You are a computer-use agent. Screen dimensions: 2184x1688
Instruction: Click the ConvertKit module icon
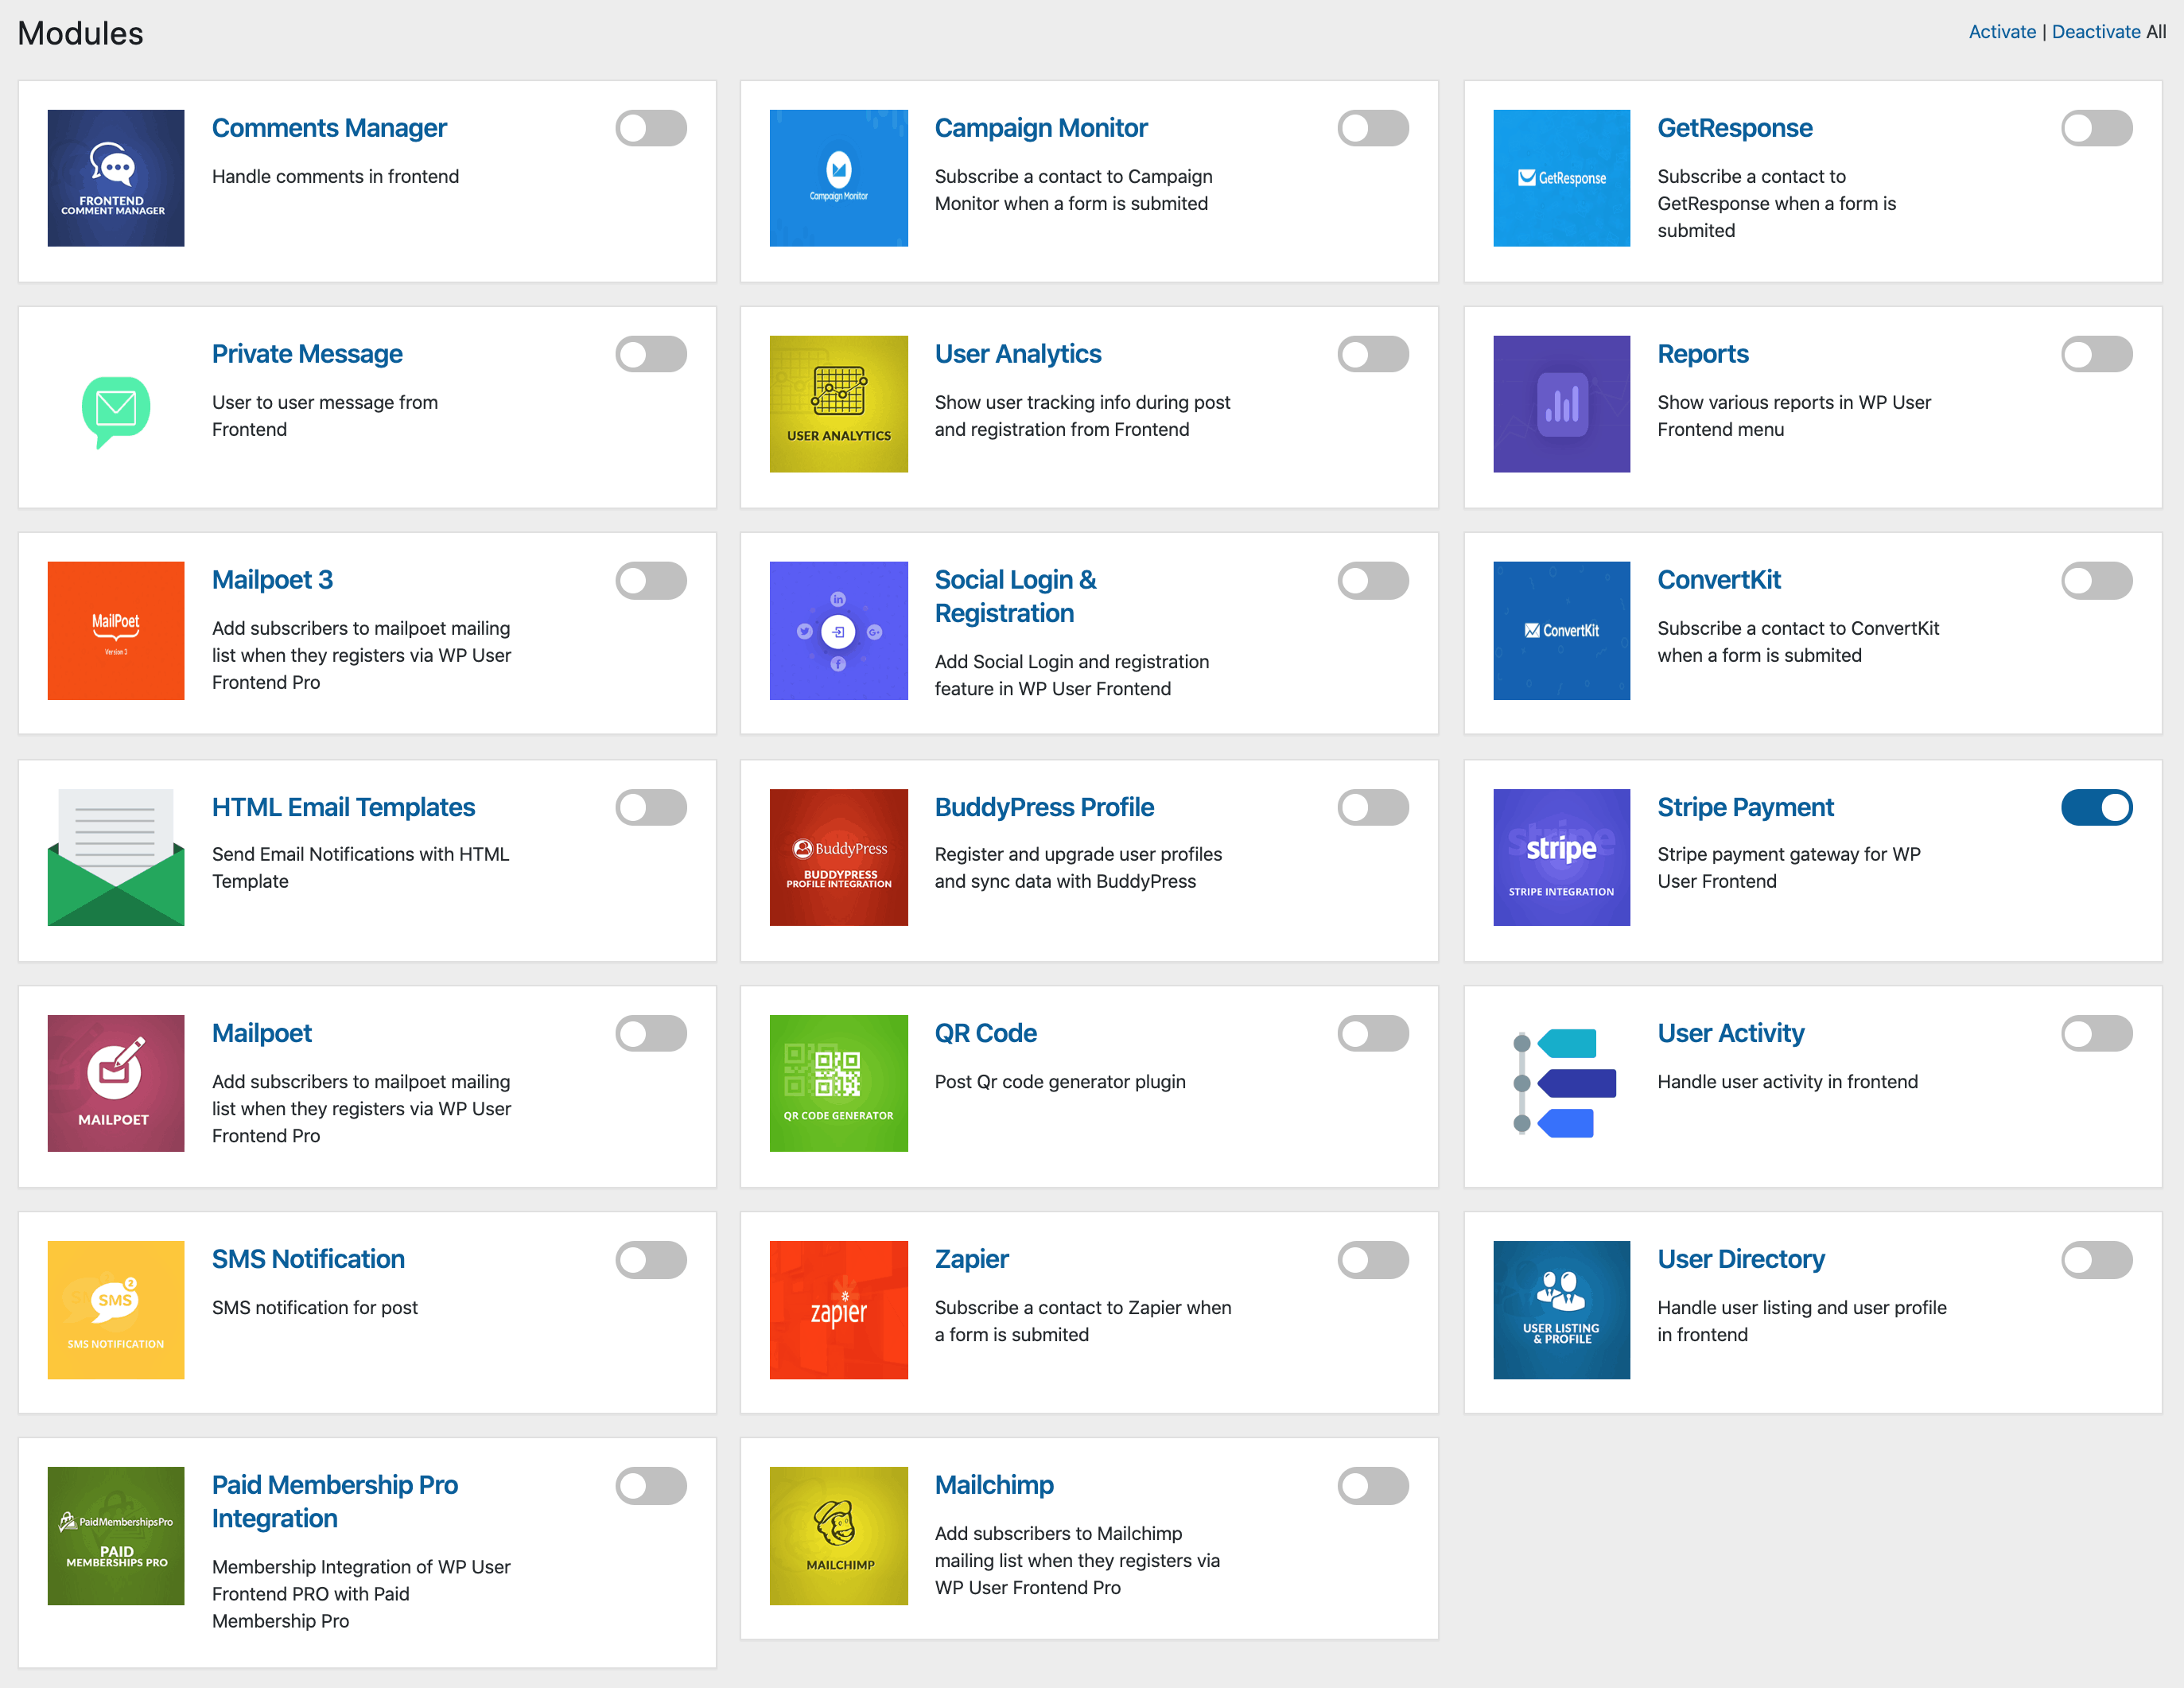point(1562,631)
